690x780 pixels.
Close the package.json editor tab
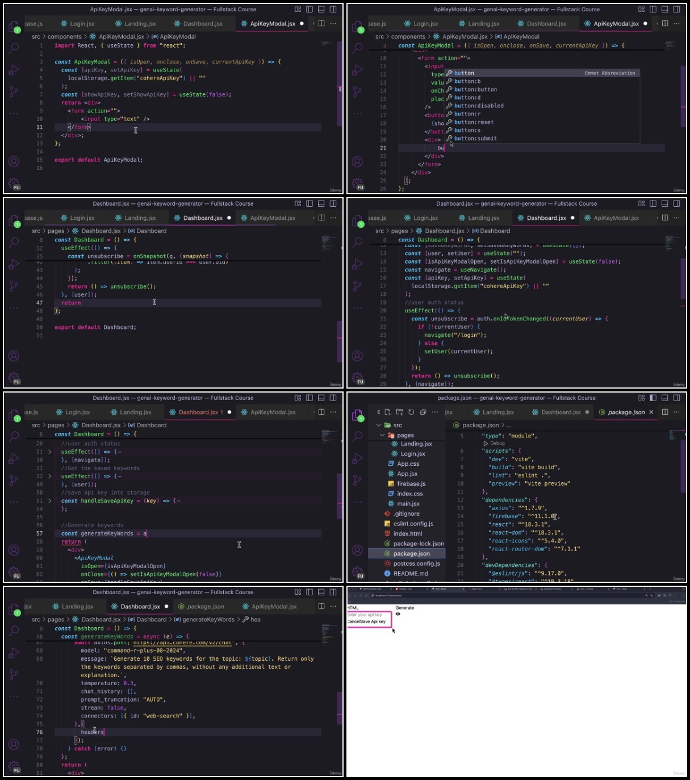pos(651,412)
